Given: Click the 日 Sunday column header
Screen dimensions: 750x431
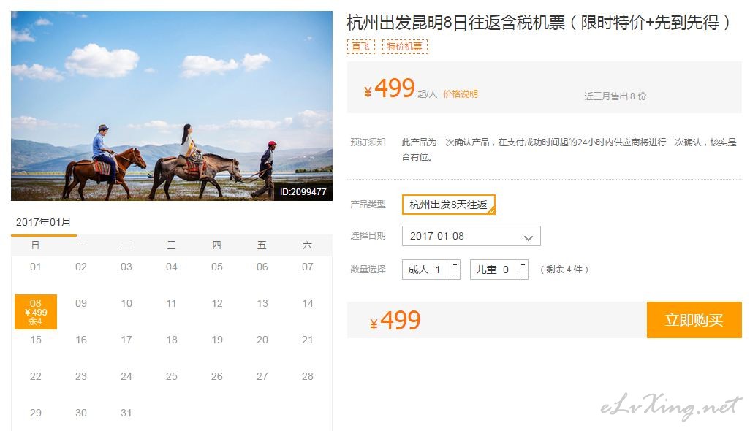Looking at the screenshot, I should tap(35, 245).
